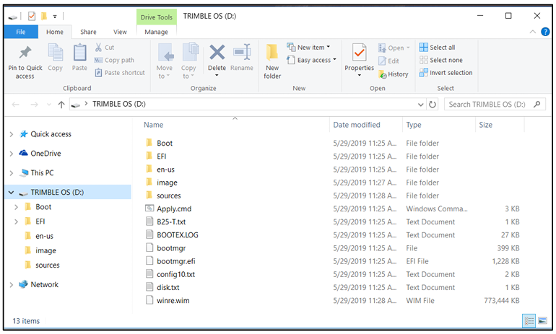Click the Copy to icon
Image resolution: width=556 pixels, height=334 pixels.
[190, 53]
